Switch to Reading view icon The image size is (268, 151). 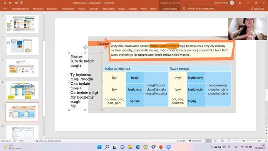(222, 141)
